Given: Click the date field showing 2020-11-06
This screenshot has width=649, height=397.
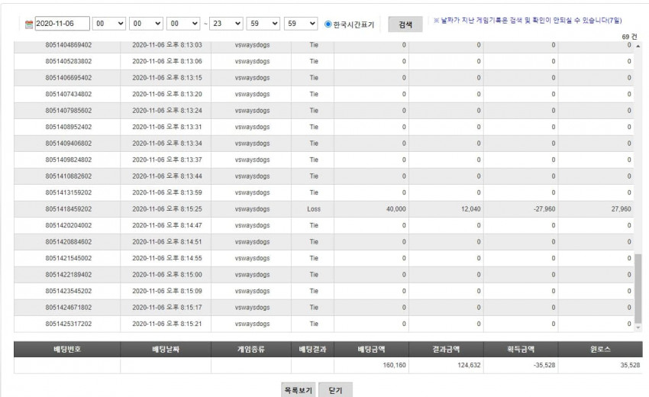Looking at the screenshot, I should pyautogui.click(x=62, y=24).
